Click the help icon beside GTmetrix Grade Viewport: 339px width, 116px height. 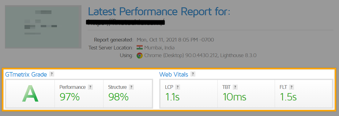[51, 74]
